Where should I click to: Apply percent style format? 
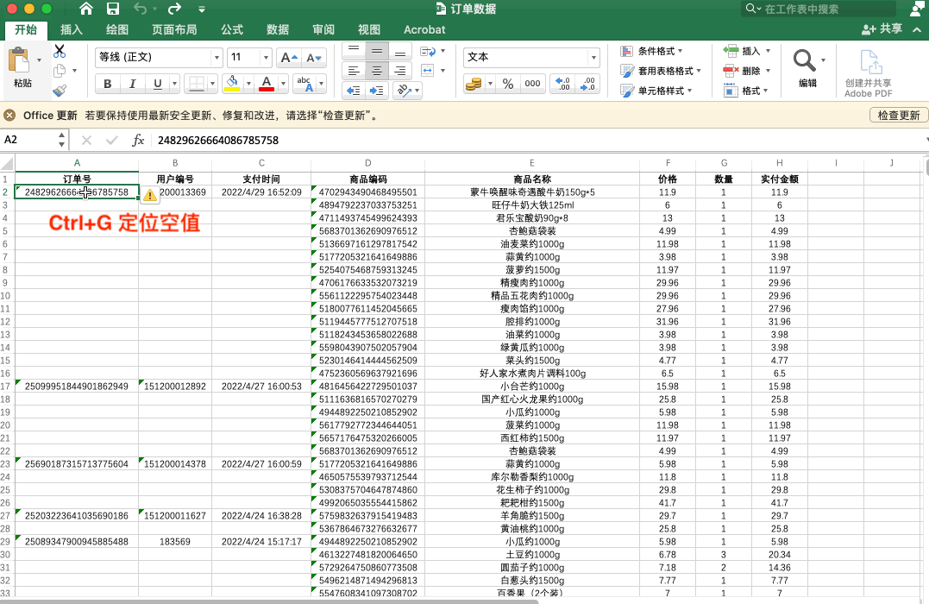point(508,84)
